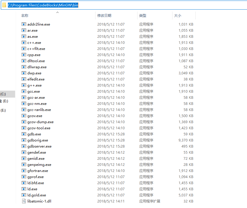Click the gcc-ranlib.exe file icon

coord(24,110)
